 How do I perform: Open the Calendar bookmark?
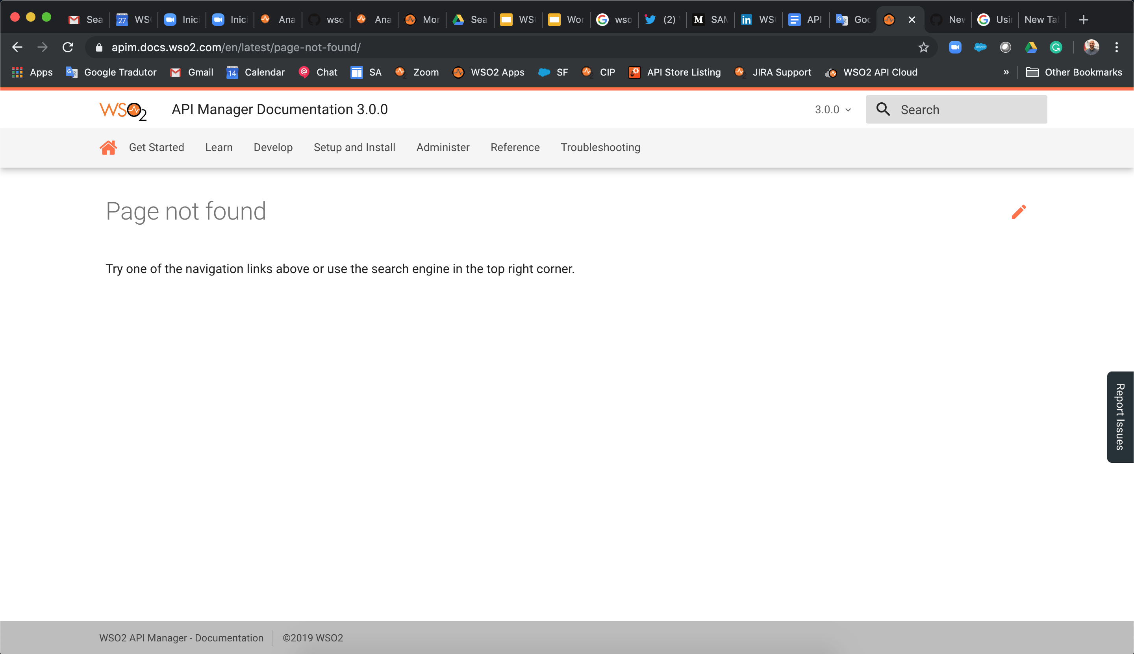point(255,72)
